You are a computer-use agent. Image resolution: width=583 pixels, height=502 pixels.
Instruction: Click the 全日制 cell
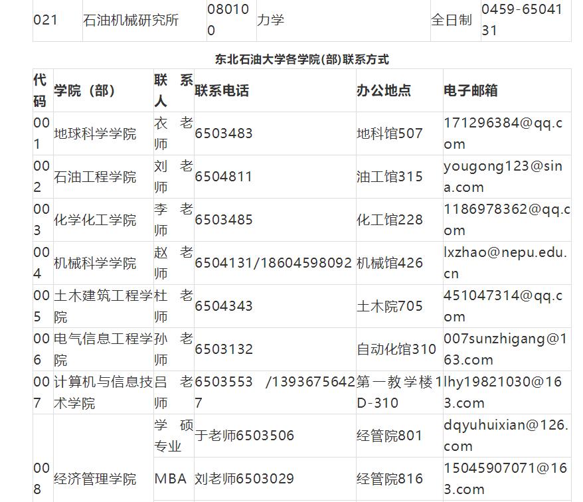pyautogui.click(x=452, y=20)
